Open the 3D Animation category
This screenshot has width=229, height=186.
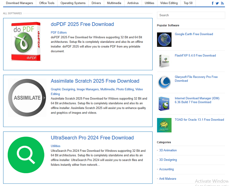168,150
